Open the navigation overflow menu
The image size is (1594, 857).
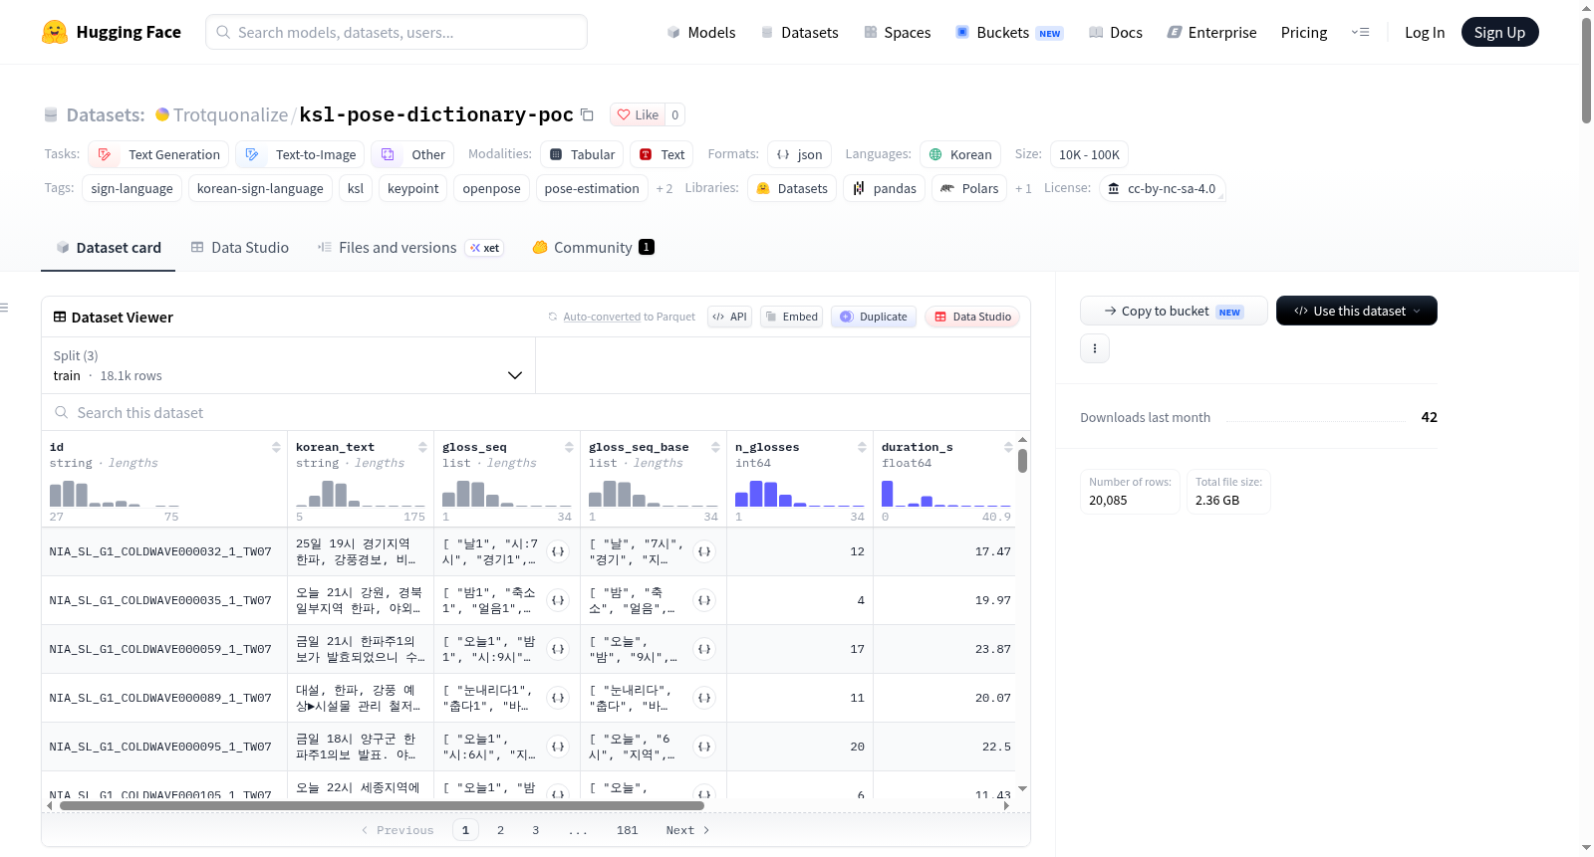click(1360, 33)
